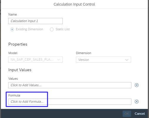Open the Dimension dropdown arrow

[x=127, y=60]
